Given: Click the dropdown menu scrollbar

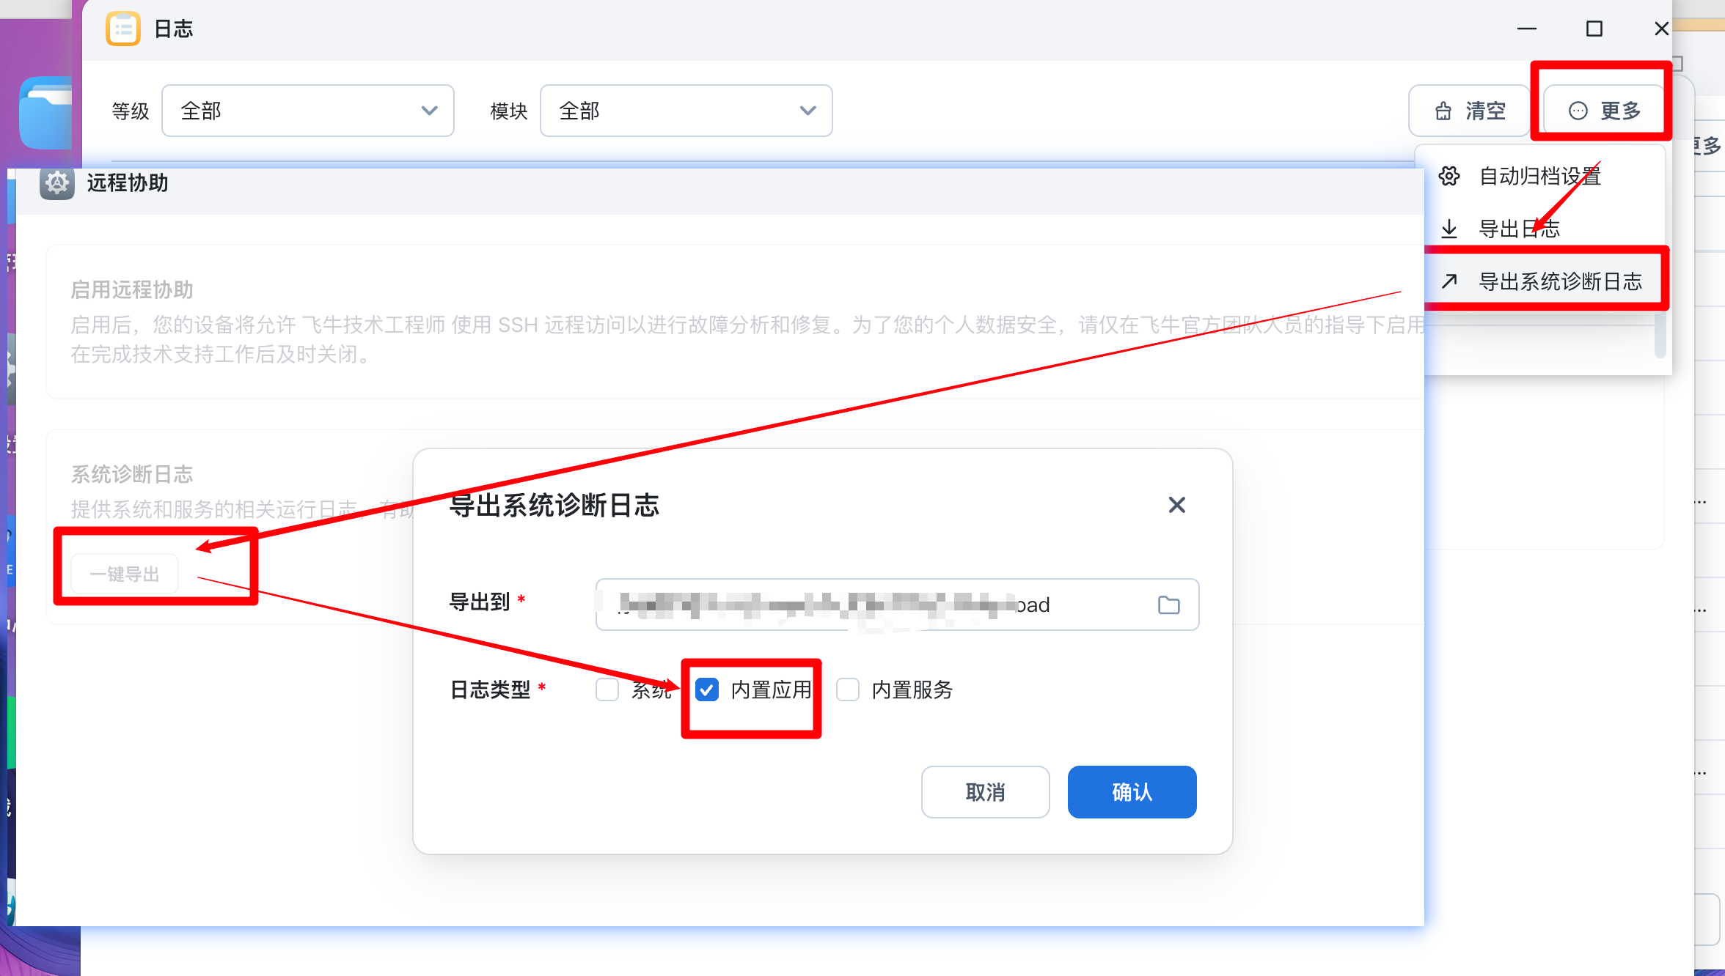Looking at the screenshot, I should click(1660, 336).
